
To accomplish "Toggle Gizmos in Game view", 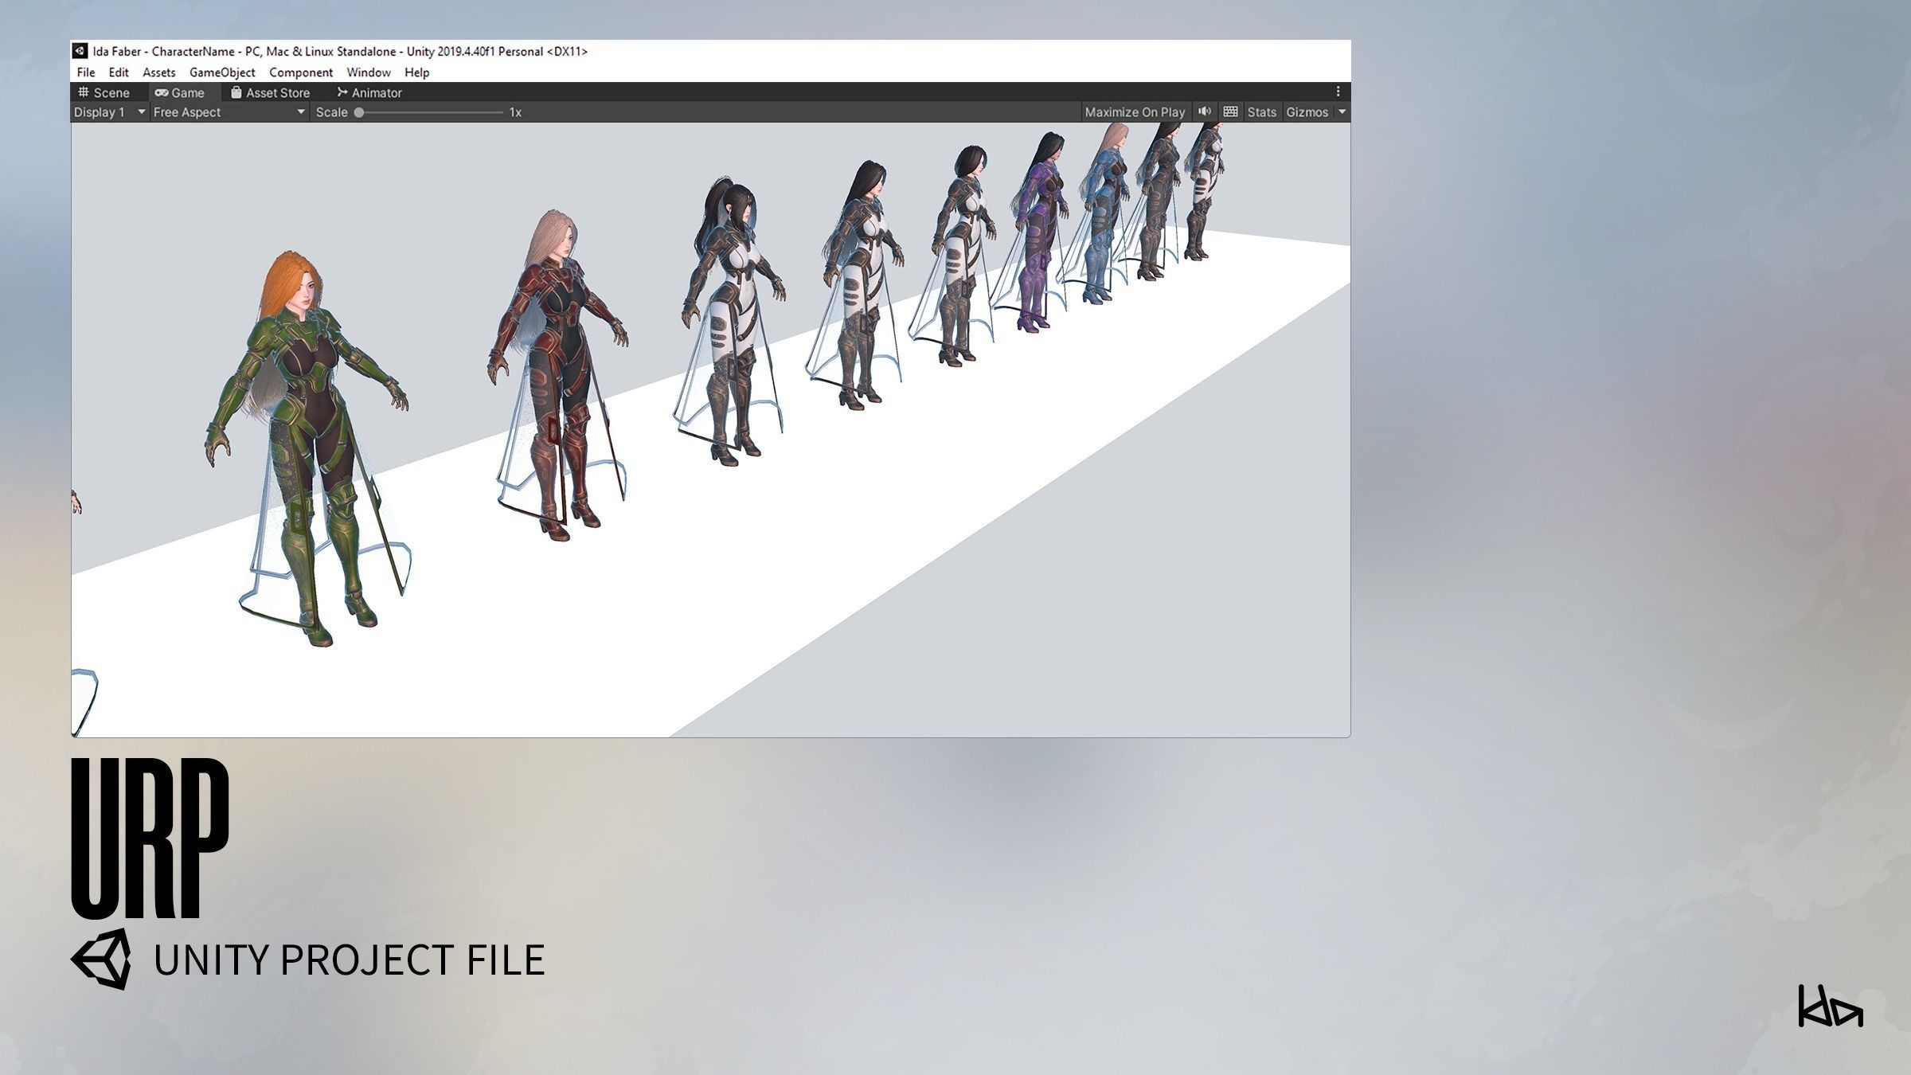I will (x=1307, y=112).
